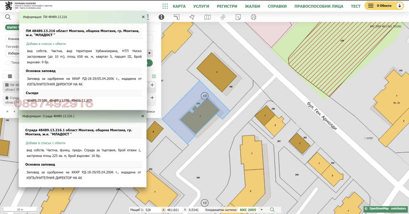The height and width of the screenshot is (214, 409).
Task: Expand the ККС 2005 coordinate system dropdown
Action: [262, 210]
